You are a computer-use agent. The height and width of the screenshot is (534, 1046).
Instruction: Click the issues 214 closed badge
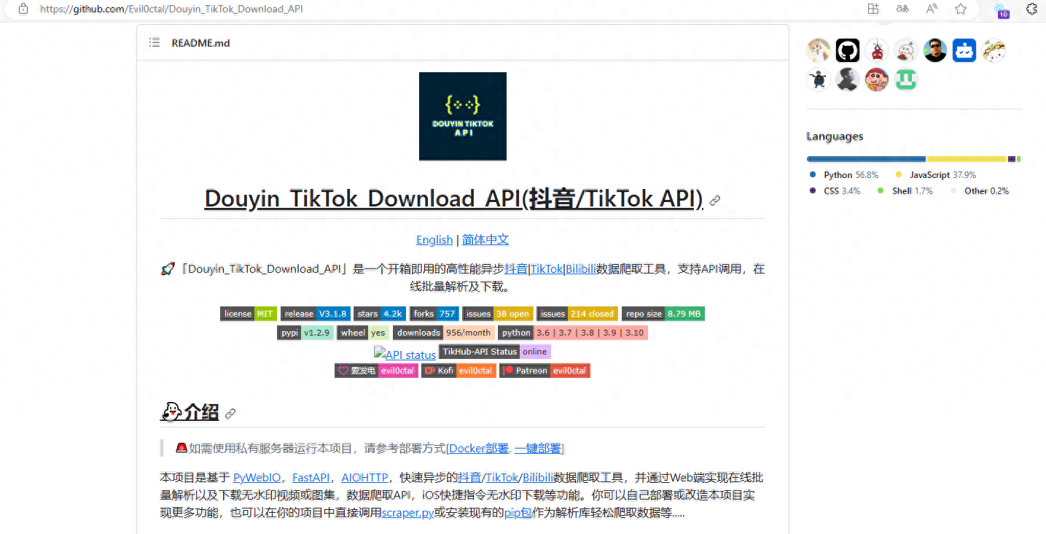[577, 314]
